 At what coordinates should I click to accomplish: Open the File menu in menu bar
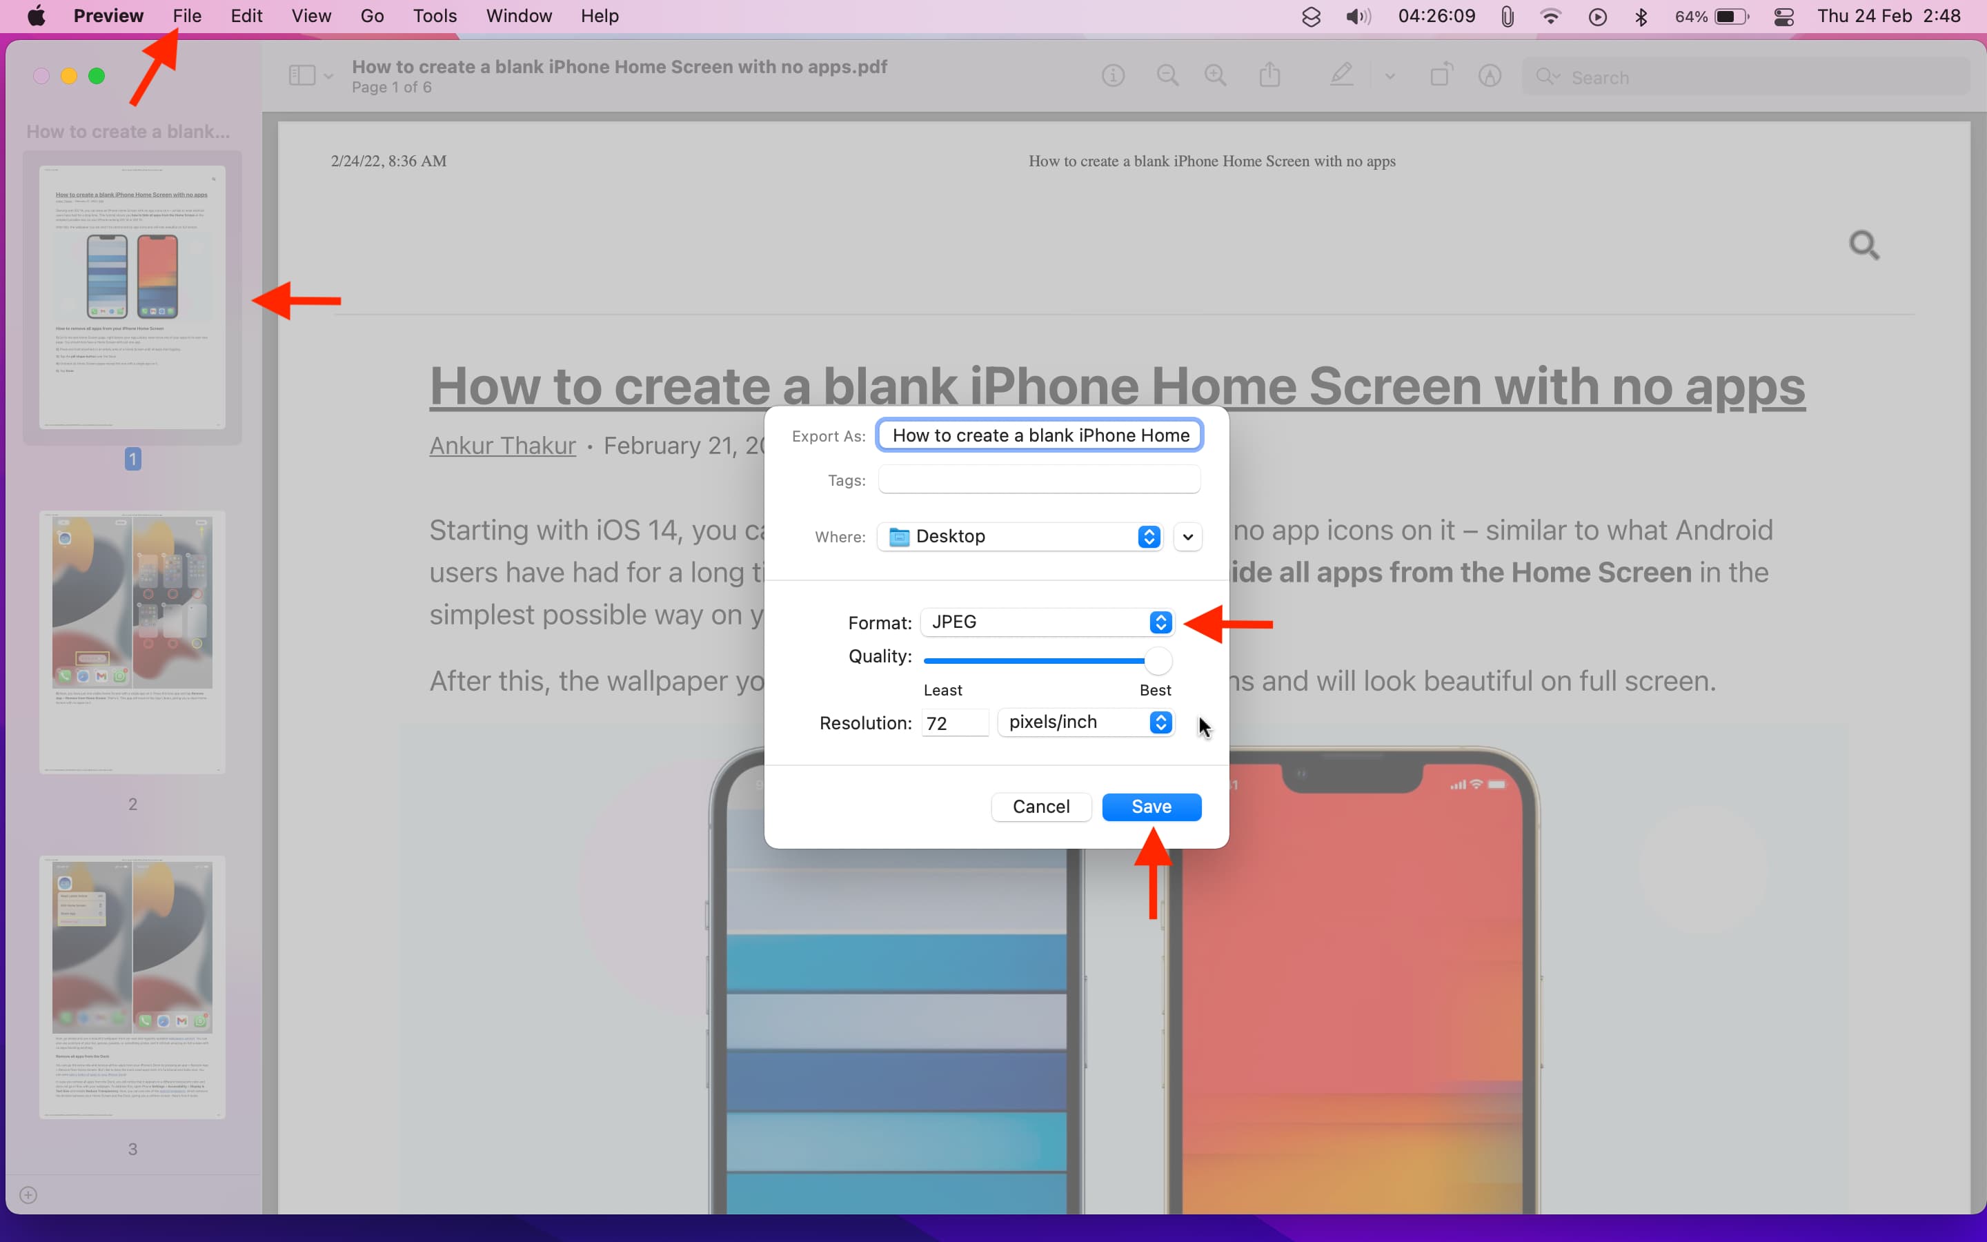point(186,16)
